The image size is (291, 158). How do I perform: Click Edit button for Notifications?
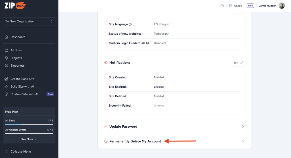(x=238, y=63)
